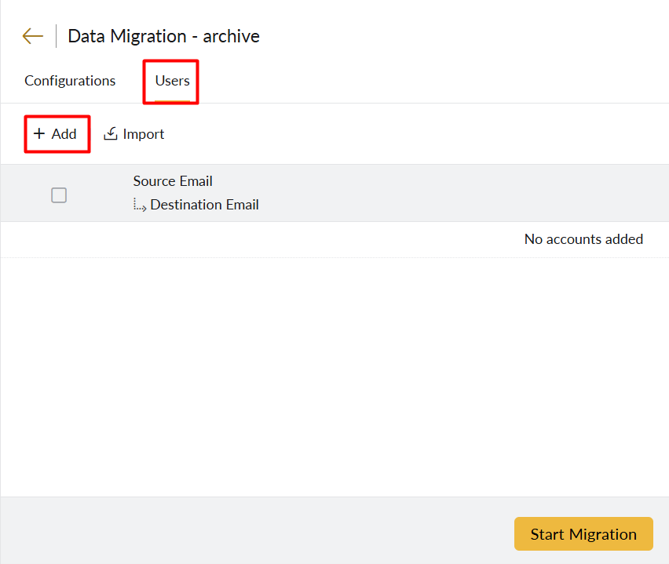Click the Destination Email column header
669x564 pixels.
(x=204, y=205)
